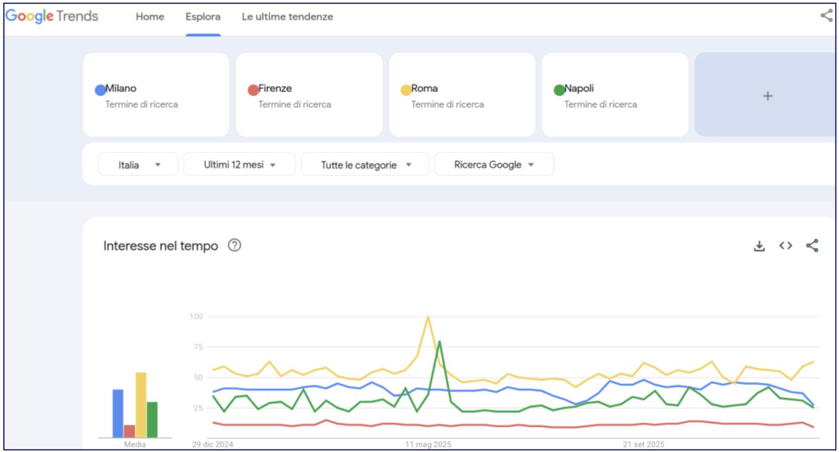
Task: Go to the Home tab
Action: click(150, 17)
